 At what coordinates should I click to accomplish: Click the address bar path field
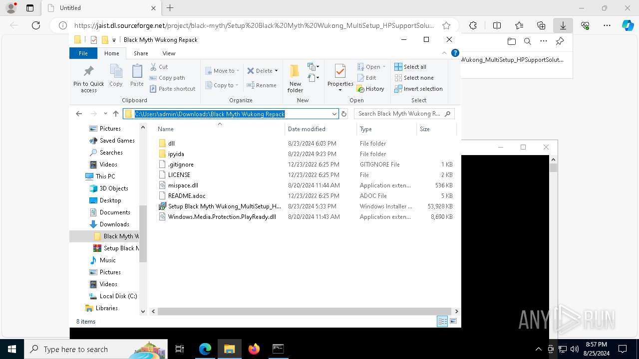pos(231,114)
